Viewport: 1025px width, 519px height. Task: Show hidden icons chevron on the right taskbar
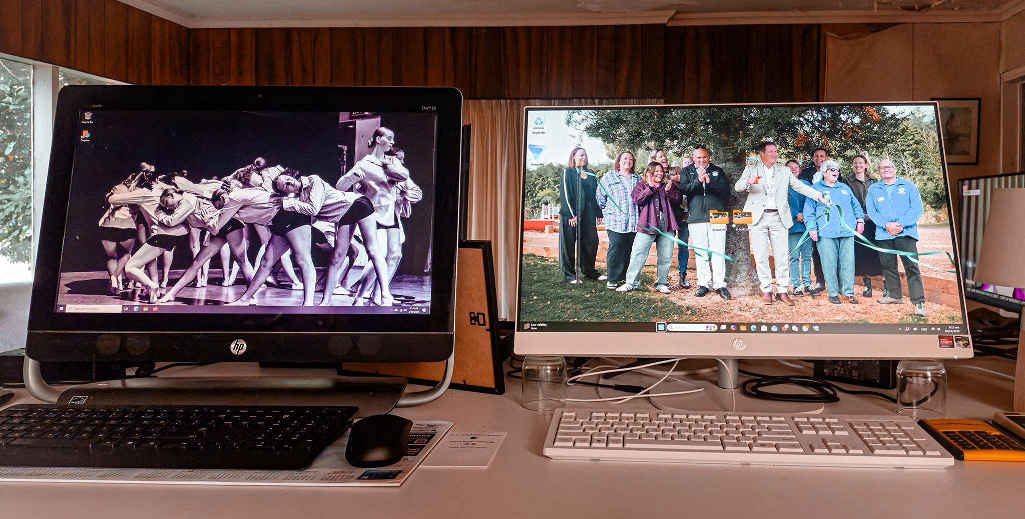click(x=899, y=329)
